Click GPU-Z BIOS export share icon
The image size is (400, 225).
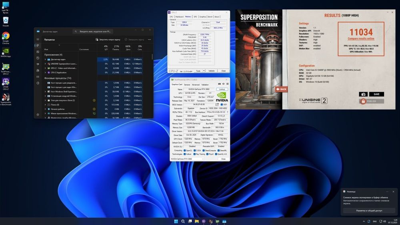tap(217, 104)
